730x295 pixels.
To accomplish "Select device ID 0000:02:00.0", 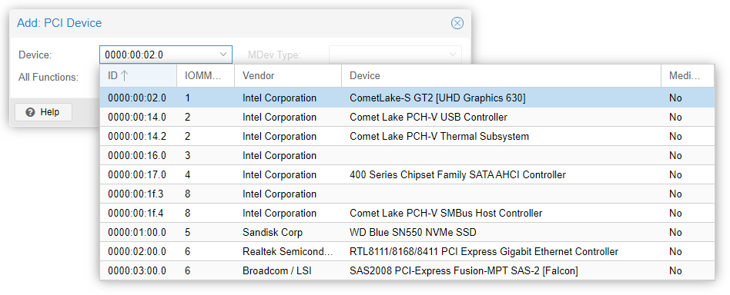I will 137,252.
